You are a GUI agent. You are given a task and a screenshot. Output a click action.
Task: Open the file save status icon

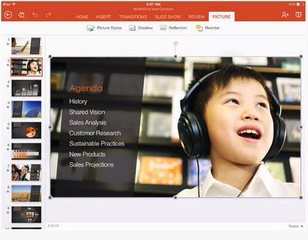[x=21, y=15]
